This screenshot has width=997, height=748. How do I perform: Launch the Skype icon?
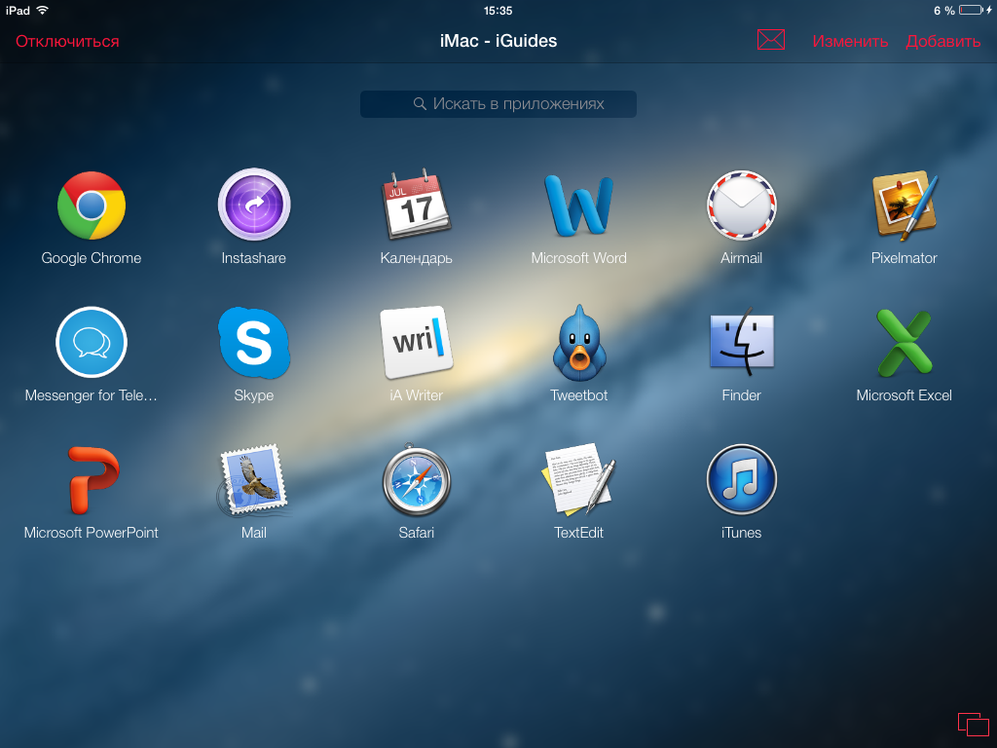tap(254, 342)
